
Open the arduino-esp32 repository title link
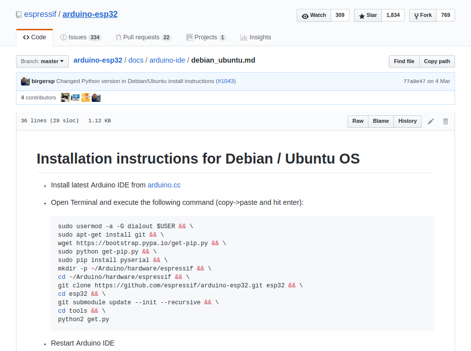(90, 14)
